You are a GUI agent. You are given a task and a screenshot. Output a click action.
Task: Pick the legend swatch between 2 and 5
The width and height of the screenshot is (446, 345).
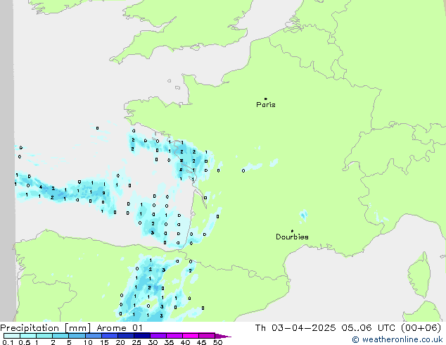[x=60, y=336]
